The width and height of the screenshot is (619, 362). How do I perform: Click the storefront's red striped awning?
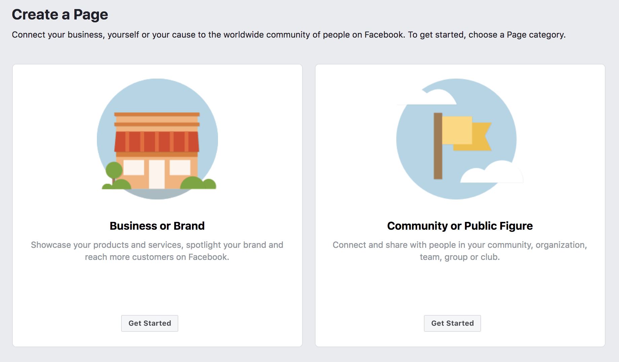click(157, 141)
